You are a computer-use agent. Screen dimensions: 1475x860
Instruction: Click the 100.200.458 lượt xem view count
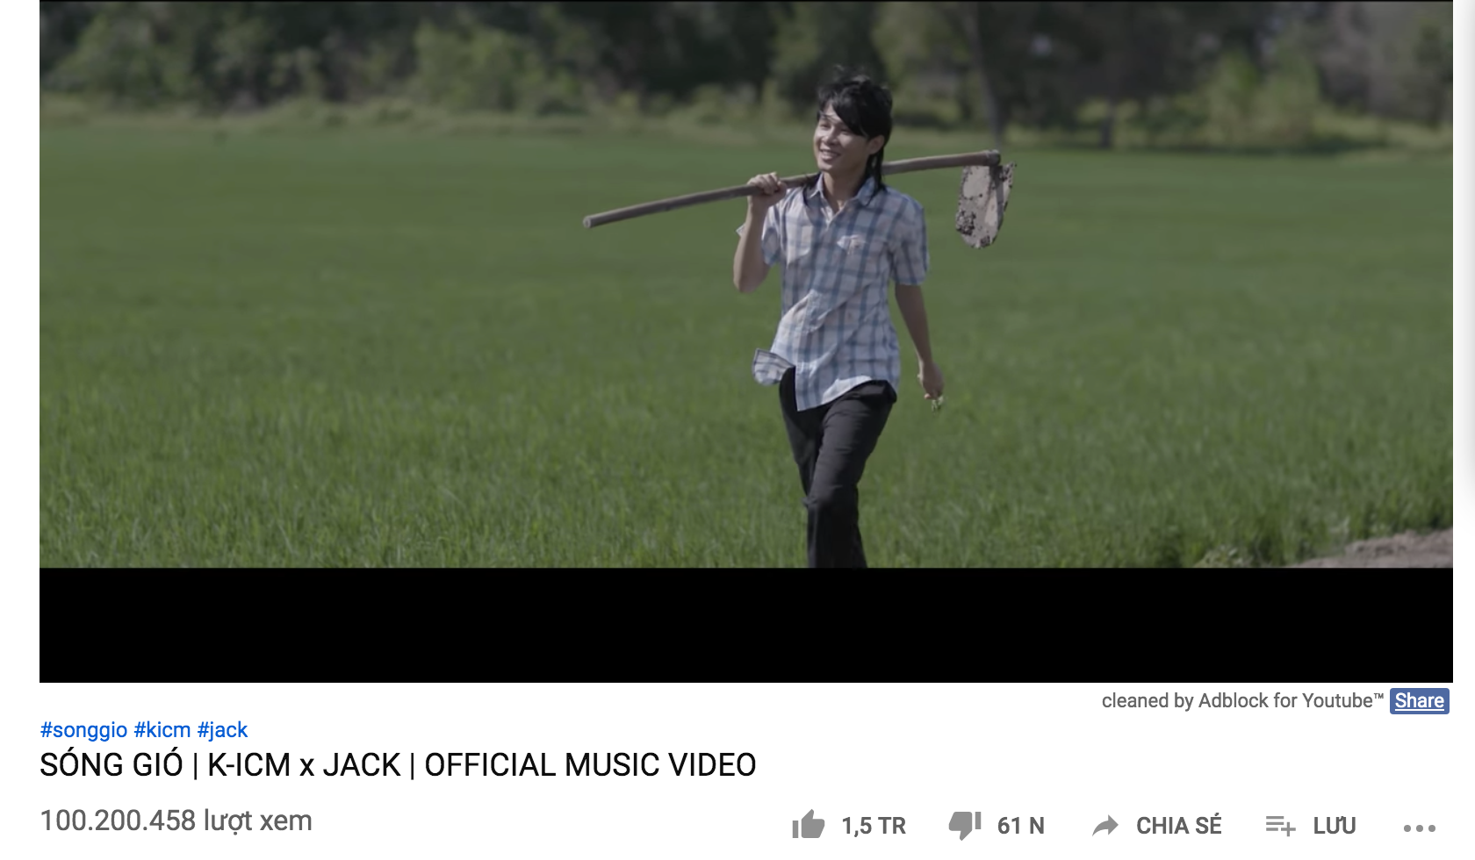click(176, 821)
